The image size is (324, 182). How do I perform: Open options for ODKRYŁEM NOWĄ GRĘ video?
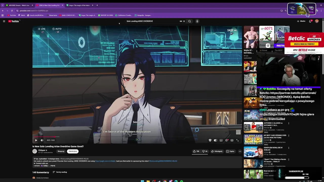coord(289,148)
